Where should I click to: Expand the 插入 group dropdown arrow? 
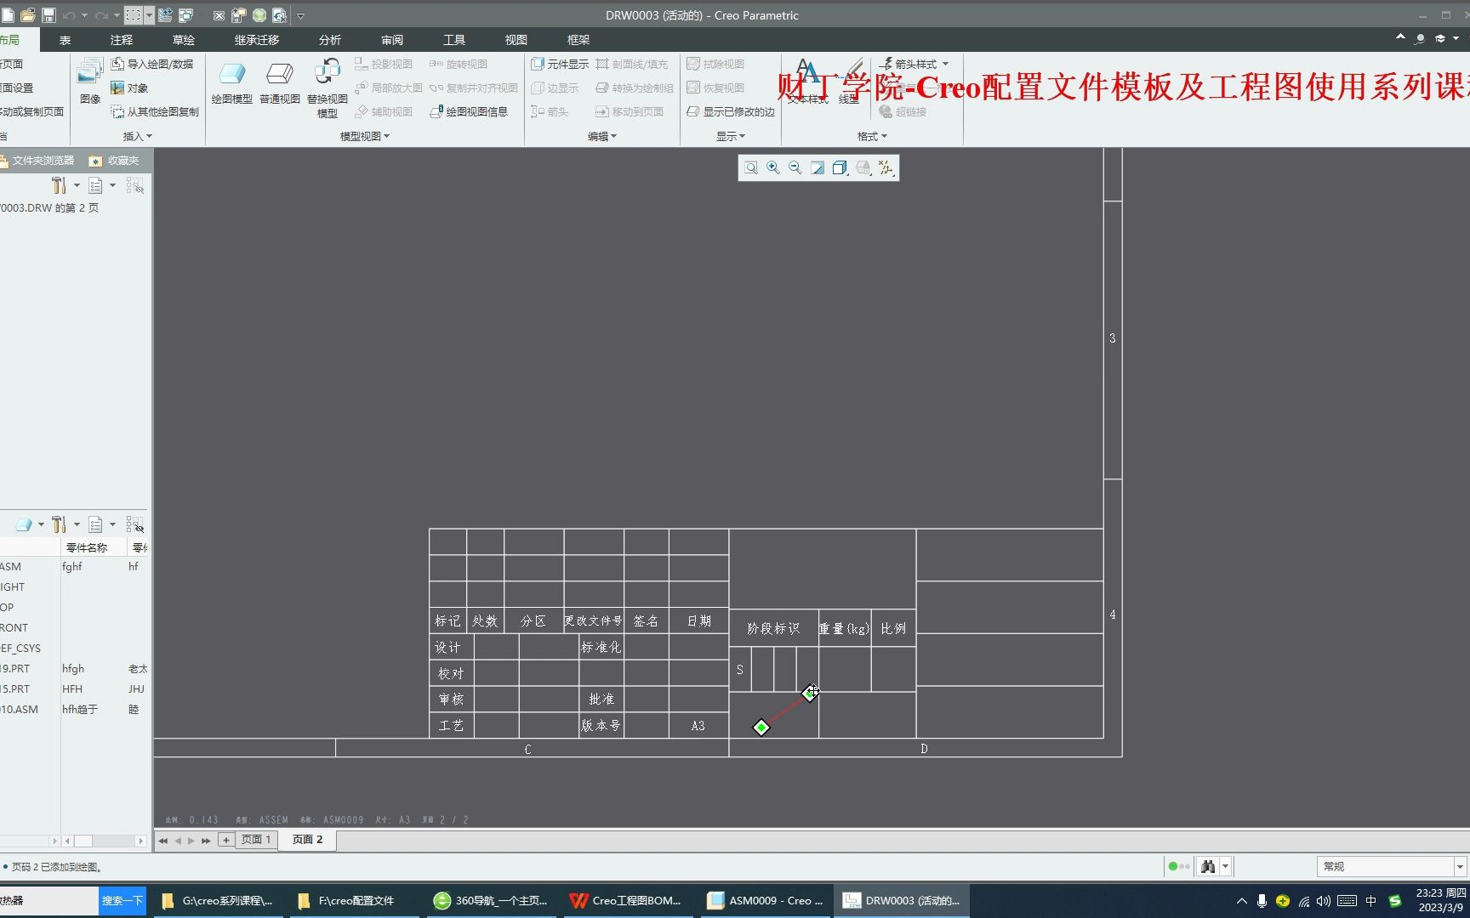(x=150, y=136)
